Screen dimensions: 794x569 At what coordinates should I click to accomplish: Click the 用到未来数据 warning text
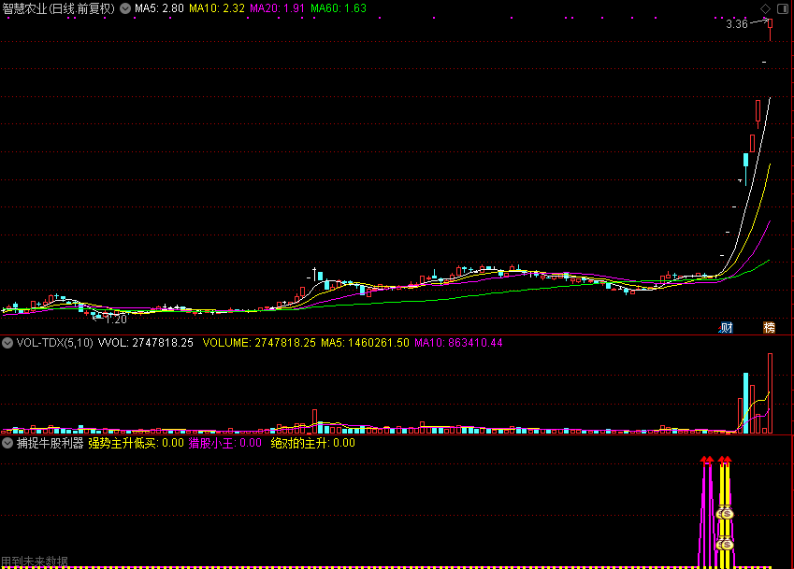pos(35,562)
